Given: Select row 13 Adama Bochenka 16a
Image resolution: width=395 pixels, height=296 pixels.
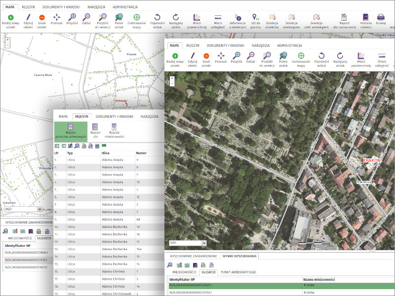Looking at the screenshot, I should [x=109, y=249].
